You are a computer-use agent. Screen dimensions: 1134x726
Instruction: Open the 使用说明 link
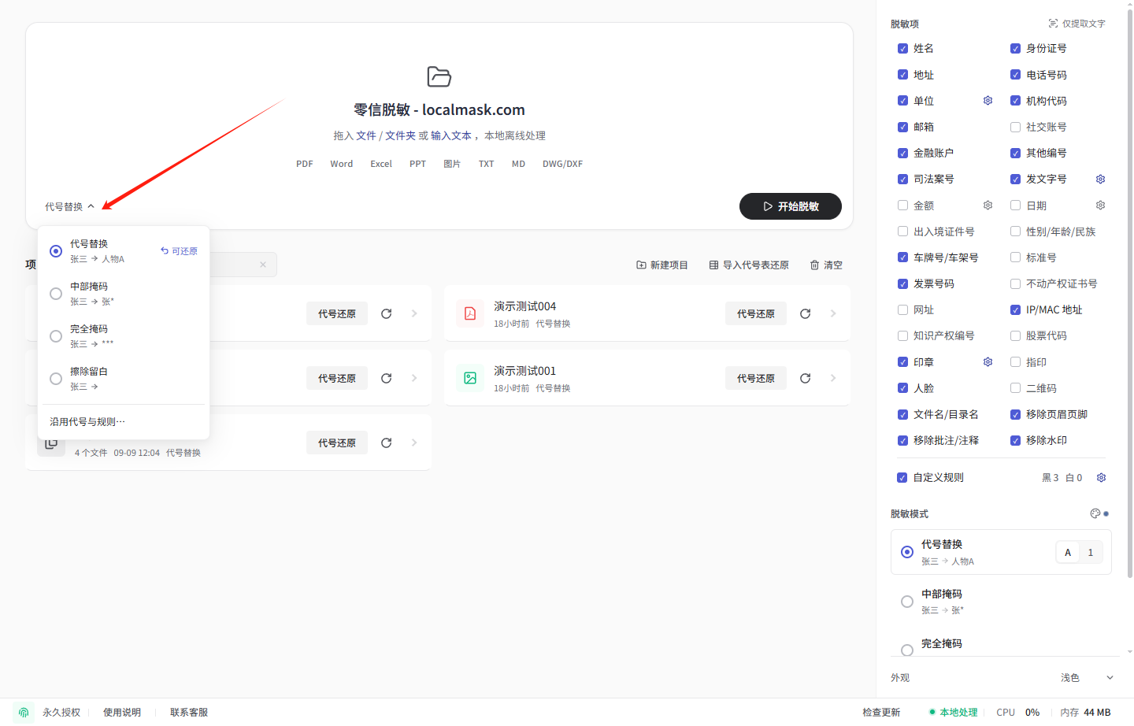tap(122, 713)
